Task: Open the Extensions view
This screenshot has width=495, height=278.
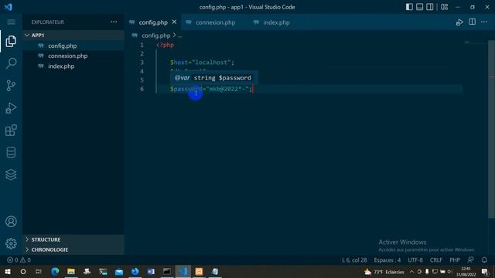Action: pos(11,130)
